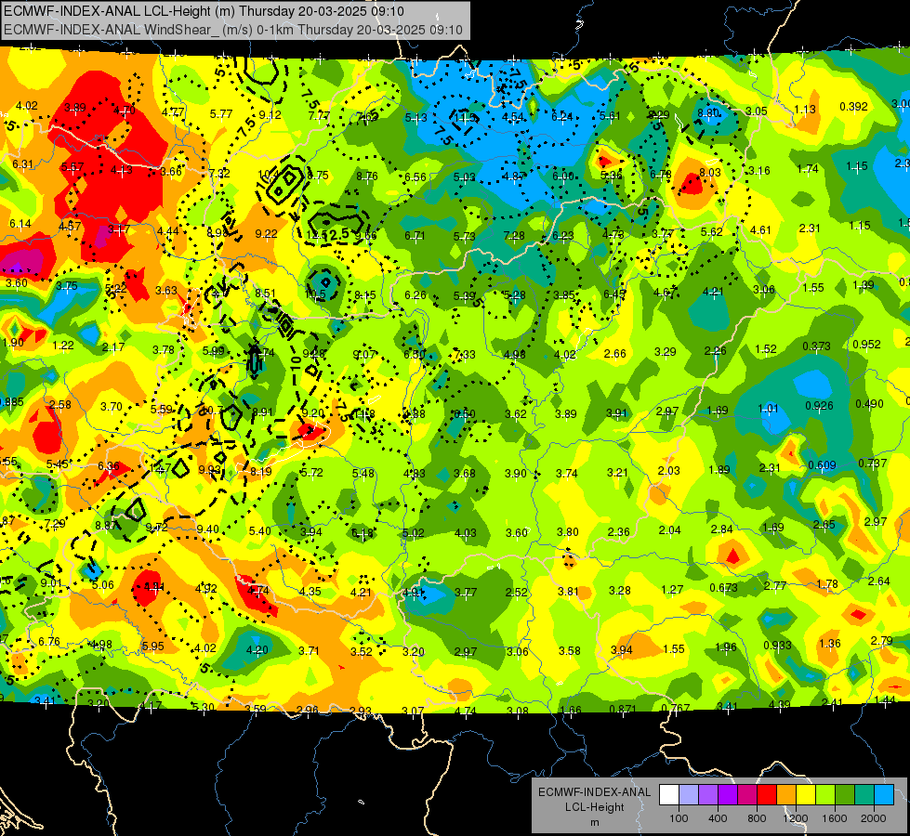The height and width of the screenshot is (836, 910).
Task: Click the LCL-Height title line
Action: 204,11
